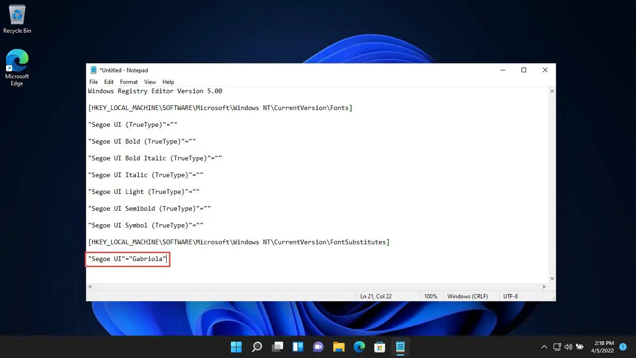This screenshot has height=358, width=636.
Task: Open Widgets from the taskbar
Action: [x=298, y=347]
